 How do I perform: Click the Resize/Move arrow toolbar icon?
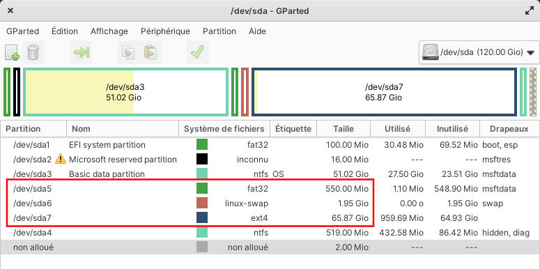coord(82,52)
